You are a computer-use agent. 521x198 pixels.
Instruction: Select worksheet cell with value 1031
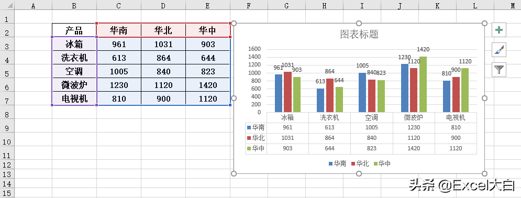pos(163,44)
